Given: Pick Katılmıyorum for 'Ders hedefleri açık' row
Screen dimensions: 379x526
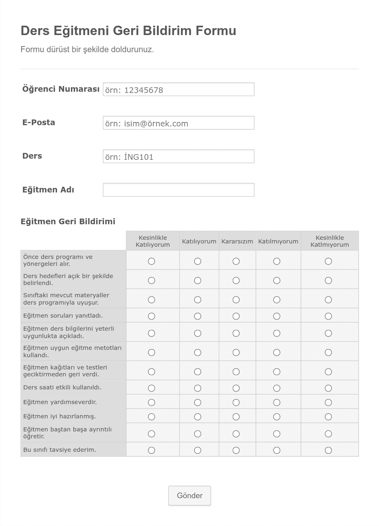Looking at the screenshot, I should click(x=277, y=280).
